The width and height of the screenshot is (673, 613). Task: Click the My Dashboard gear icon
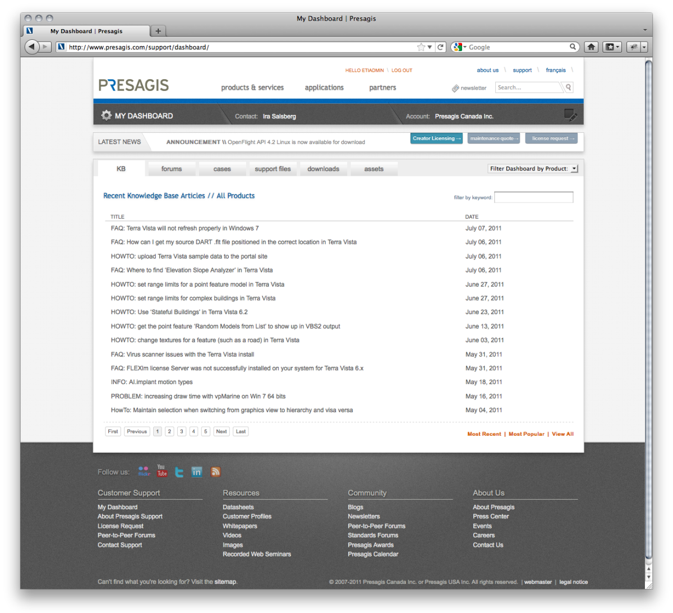[106, 115]
